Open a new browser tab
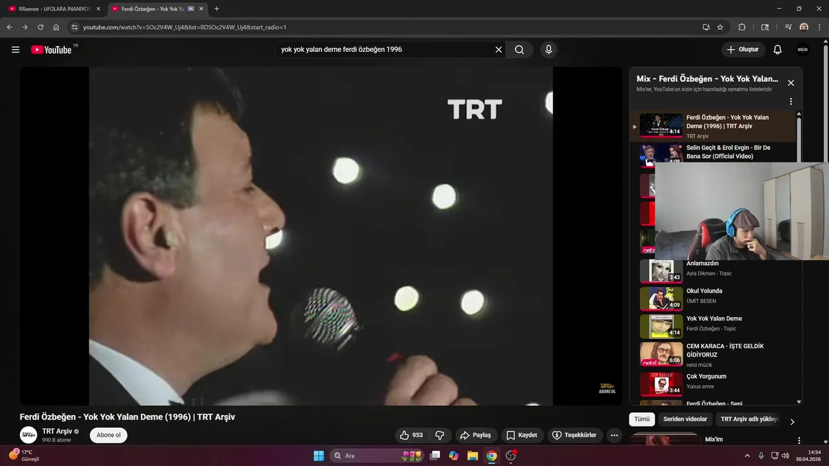This screenshot has width=829, height=466. [216, 9]
